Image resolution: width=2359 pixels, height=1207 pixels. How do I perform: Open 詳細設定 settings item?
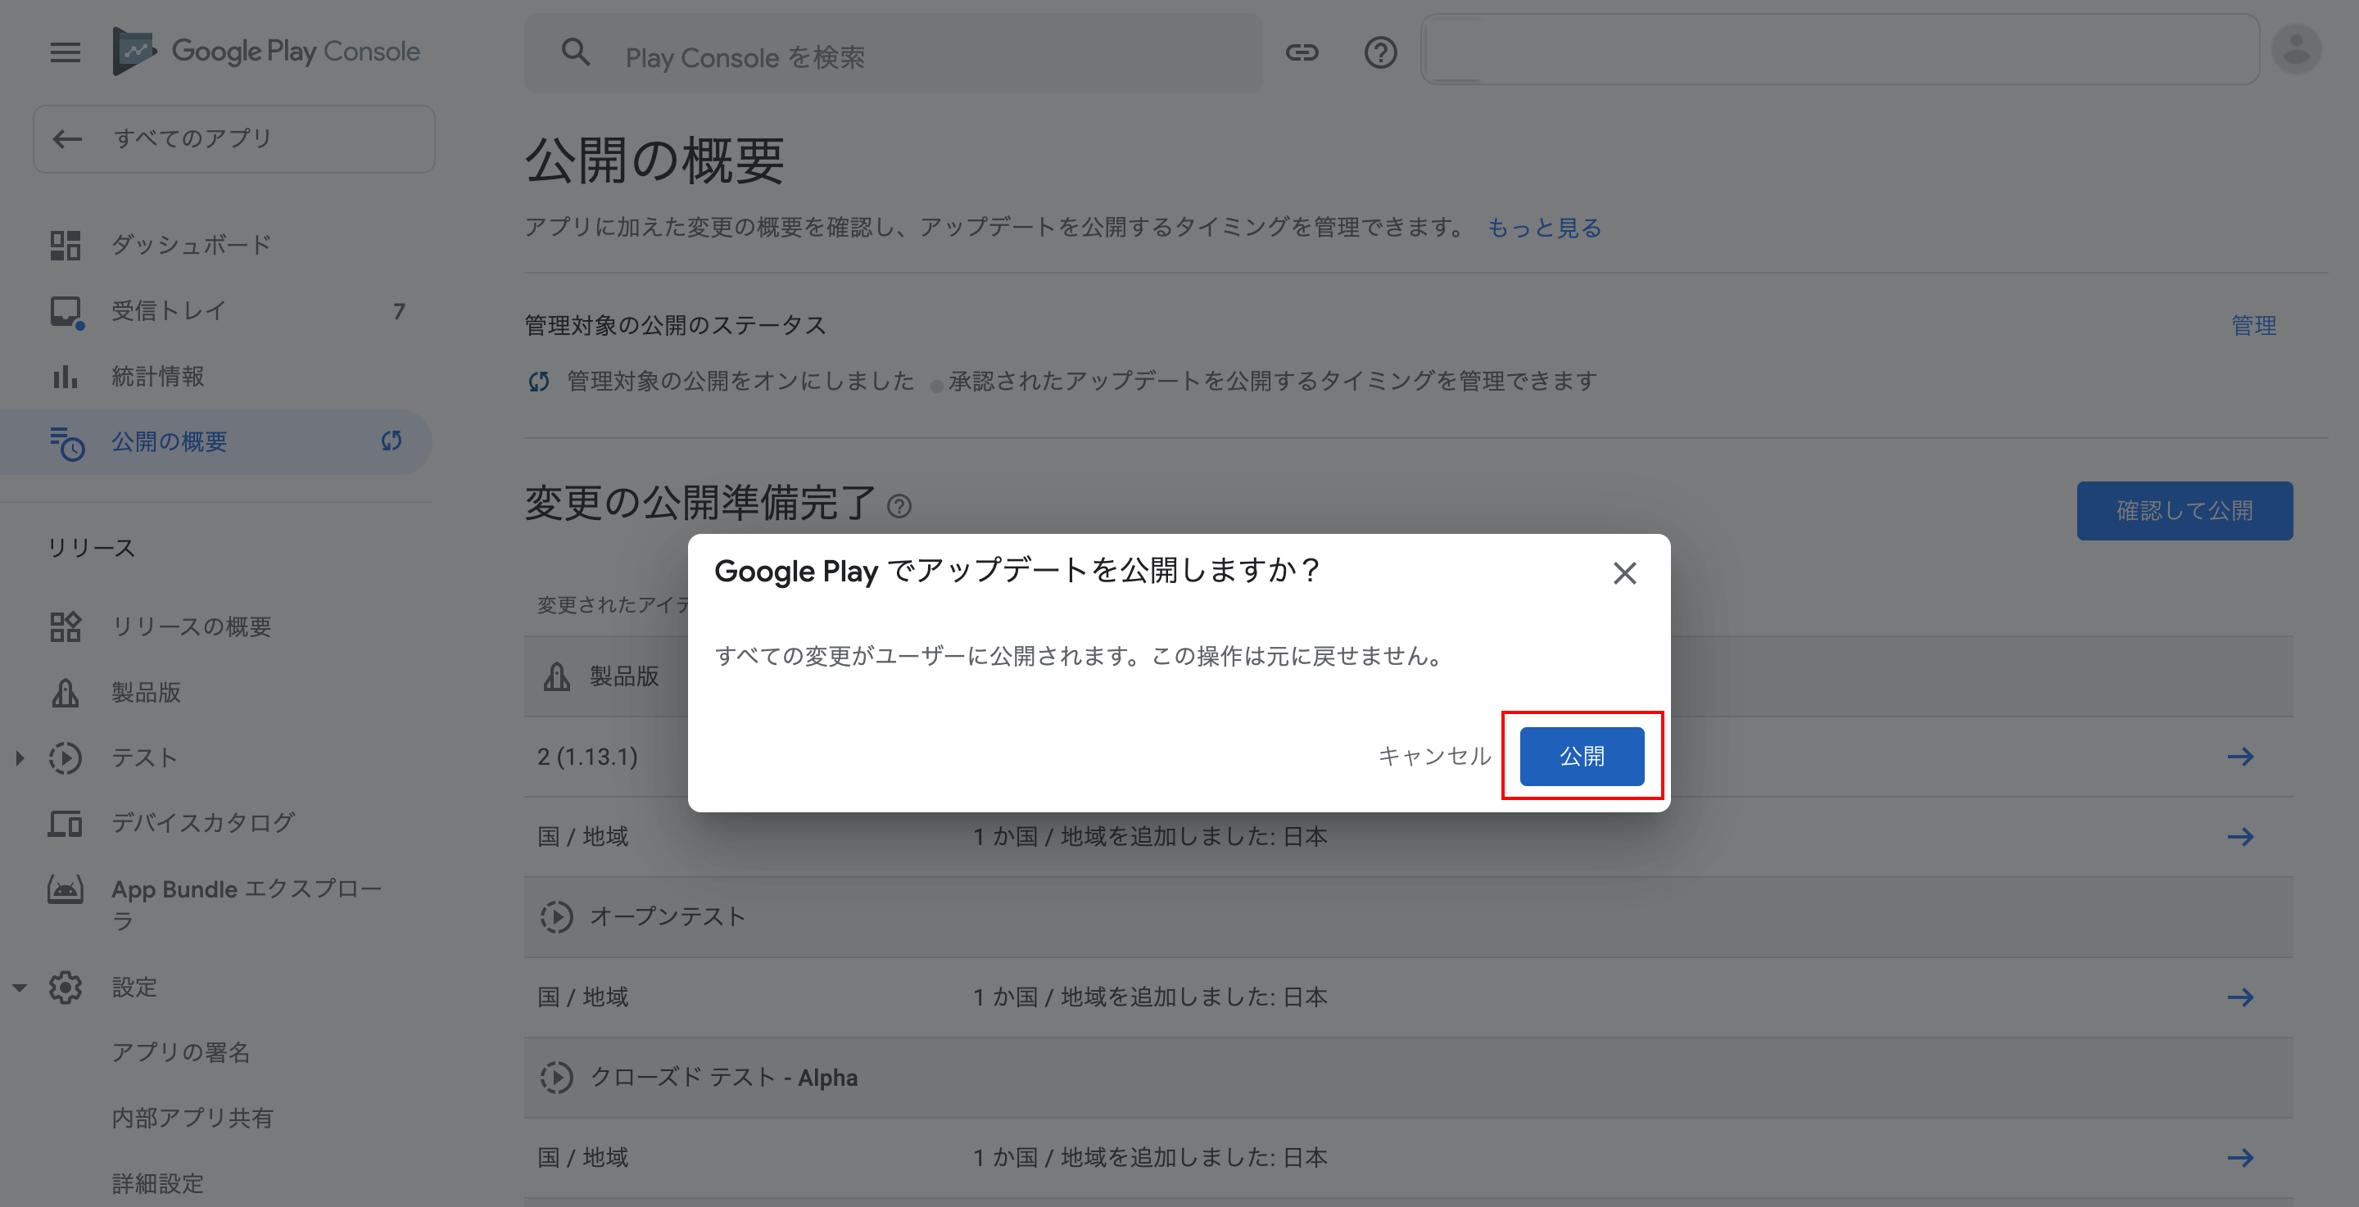click(x=157, y=1184)
